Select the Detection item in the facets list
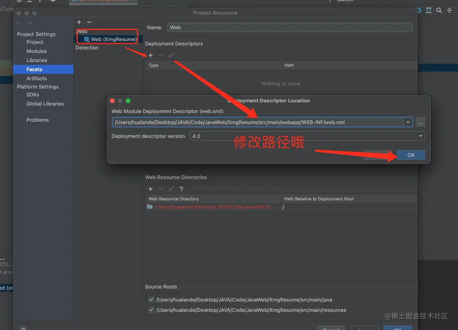 click(87, 47)
